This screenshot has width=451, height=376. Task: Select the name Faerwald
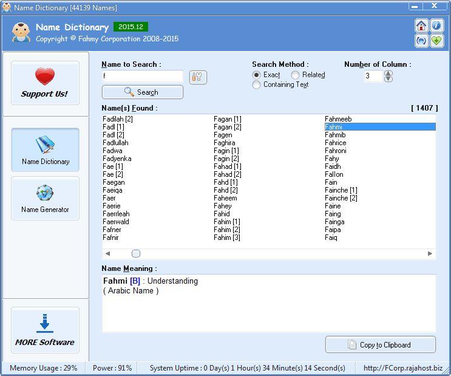coord(116,222)
